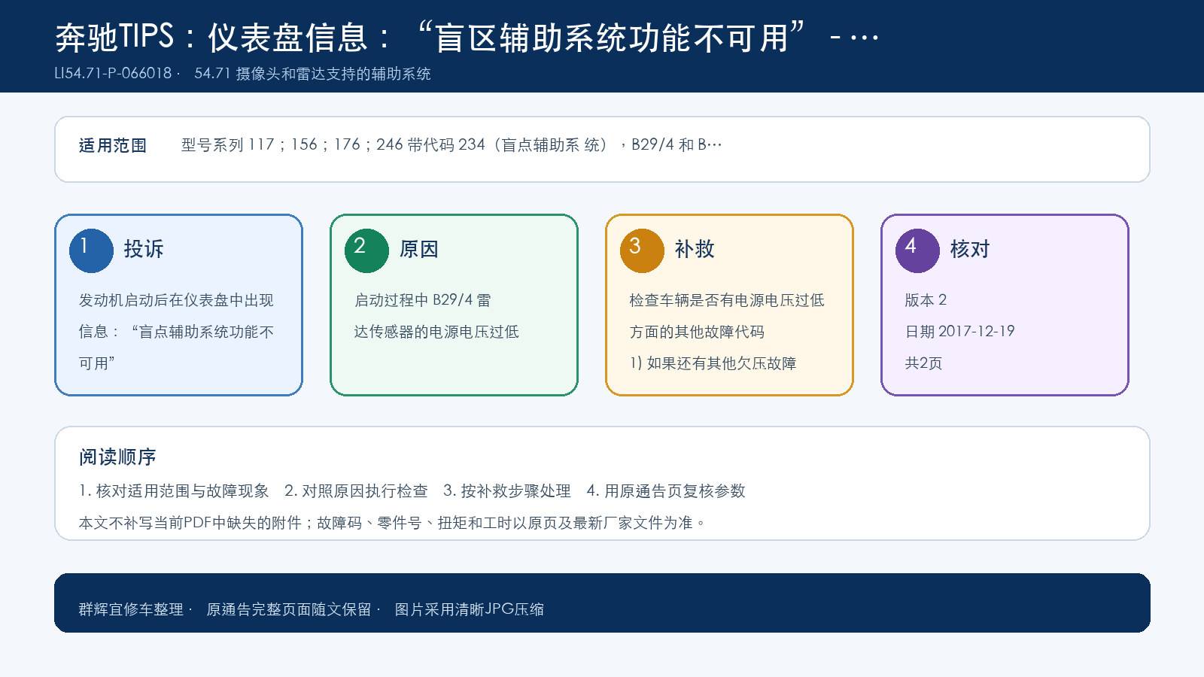The width and height of the screenshot is (1204, 677).
Task: Click footer text 原通告完整页面随文保留
Action: pos(289,609)
